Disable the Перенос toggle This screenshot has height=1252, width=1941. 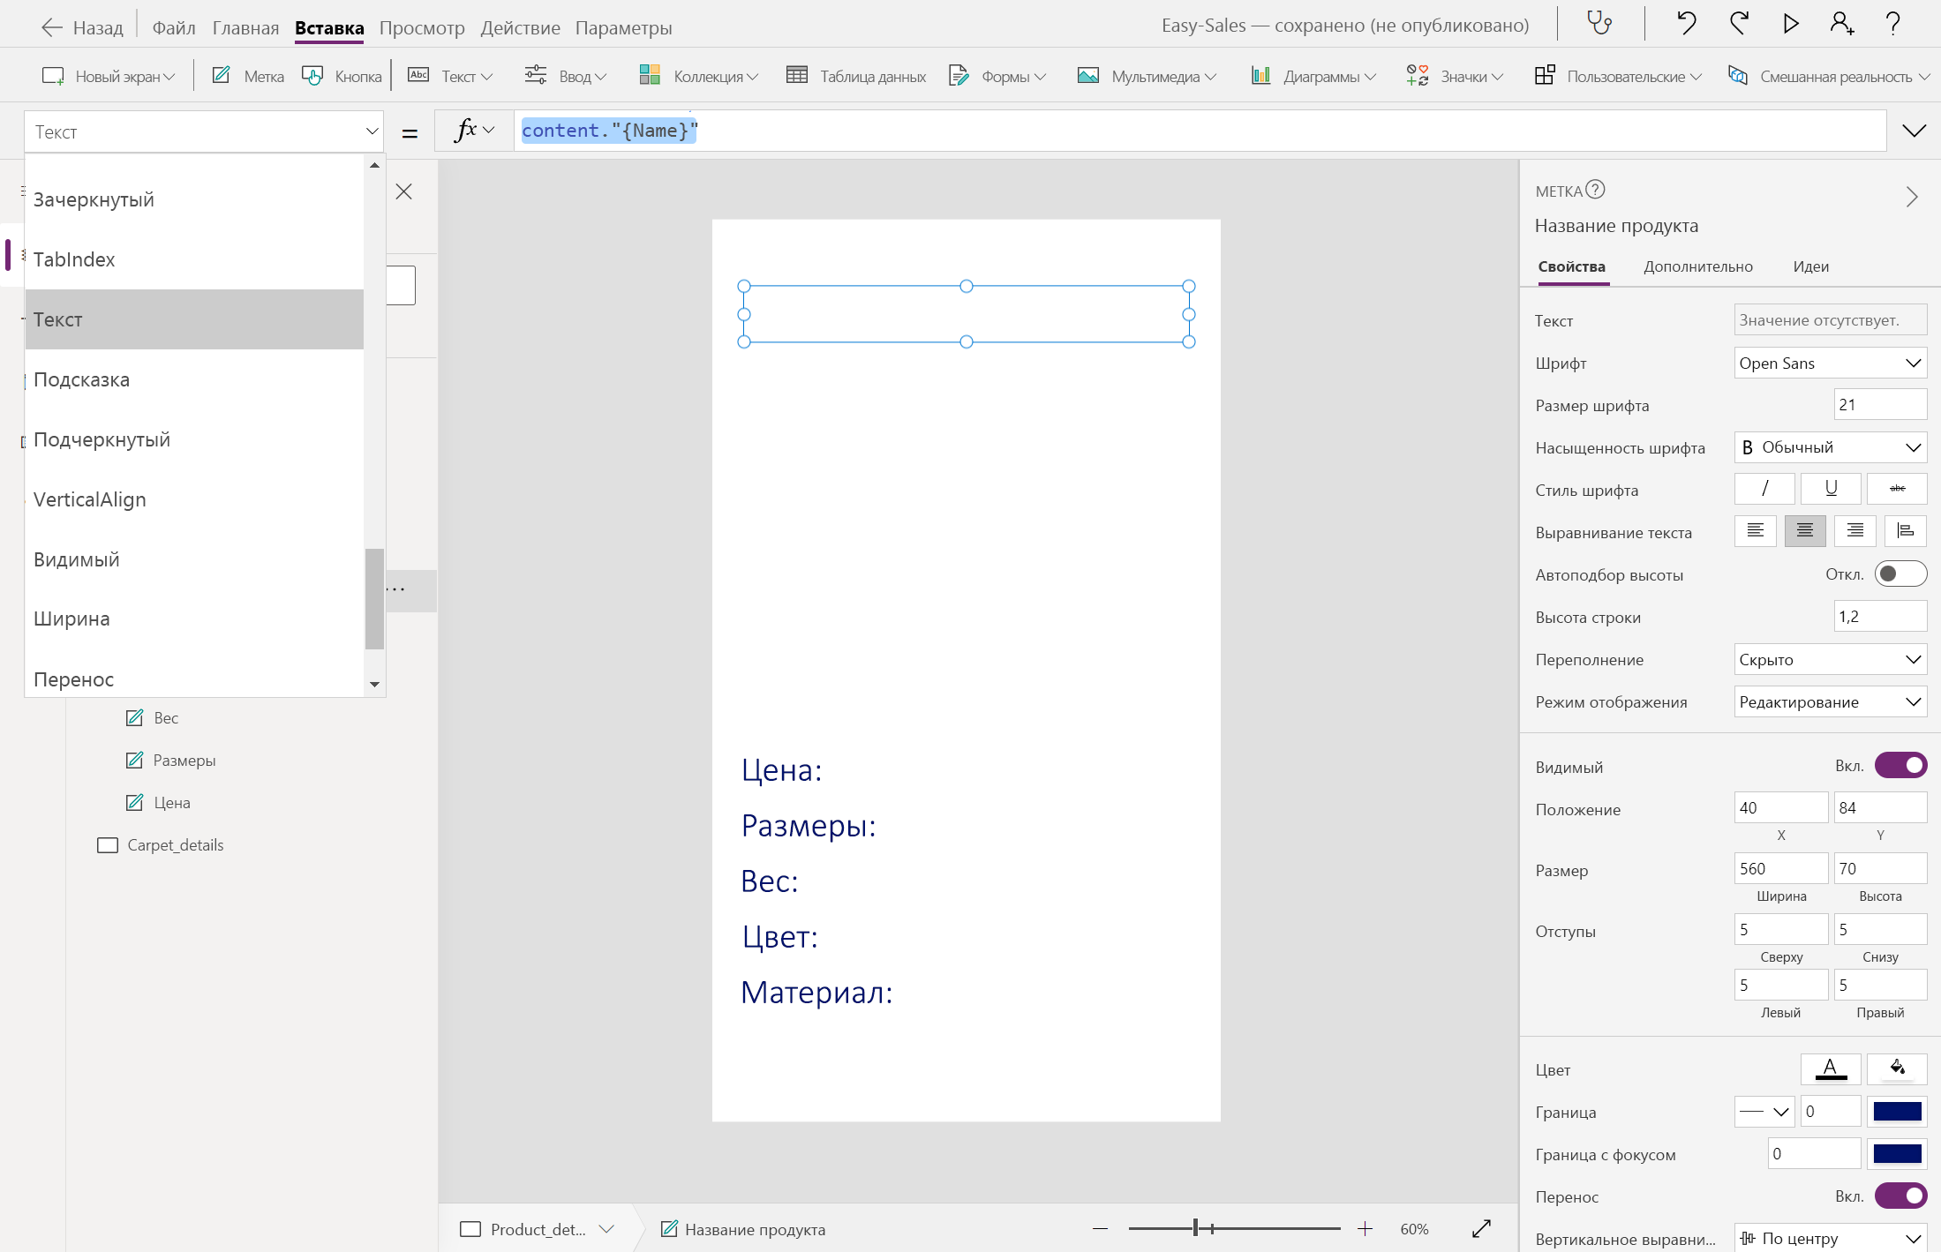coord(1900,1196)
